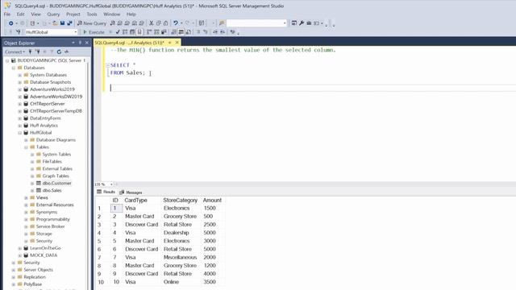This screenshot has height=290, width=516.
Task: Click the Paste icon in the toolbar
Action: 165,23
